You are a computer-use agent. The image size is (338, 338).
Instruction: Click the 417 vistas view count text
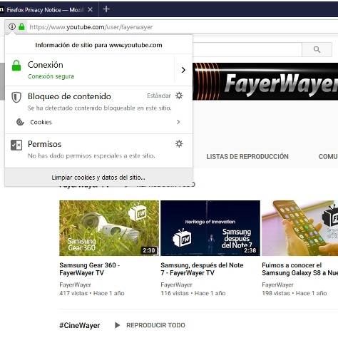point(73,293)
